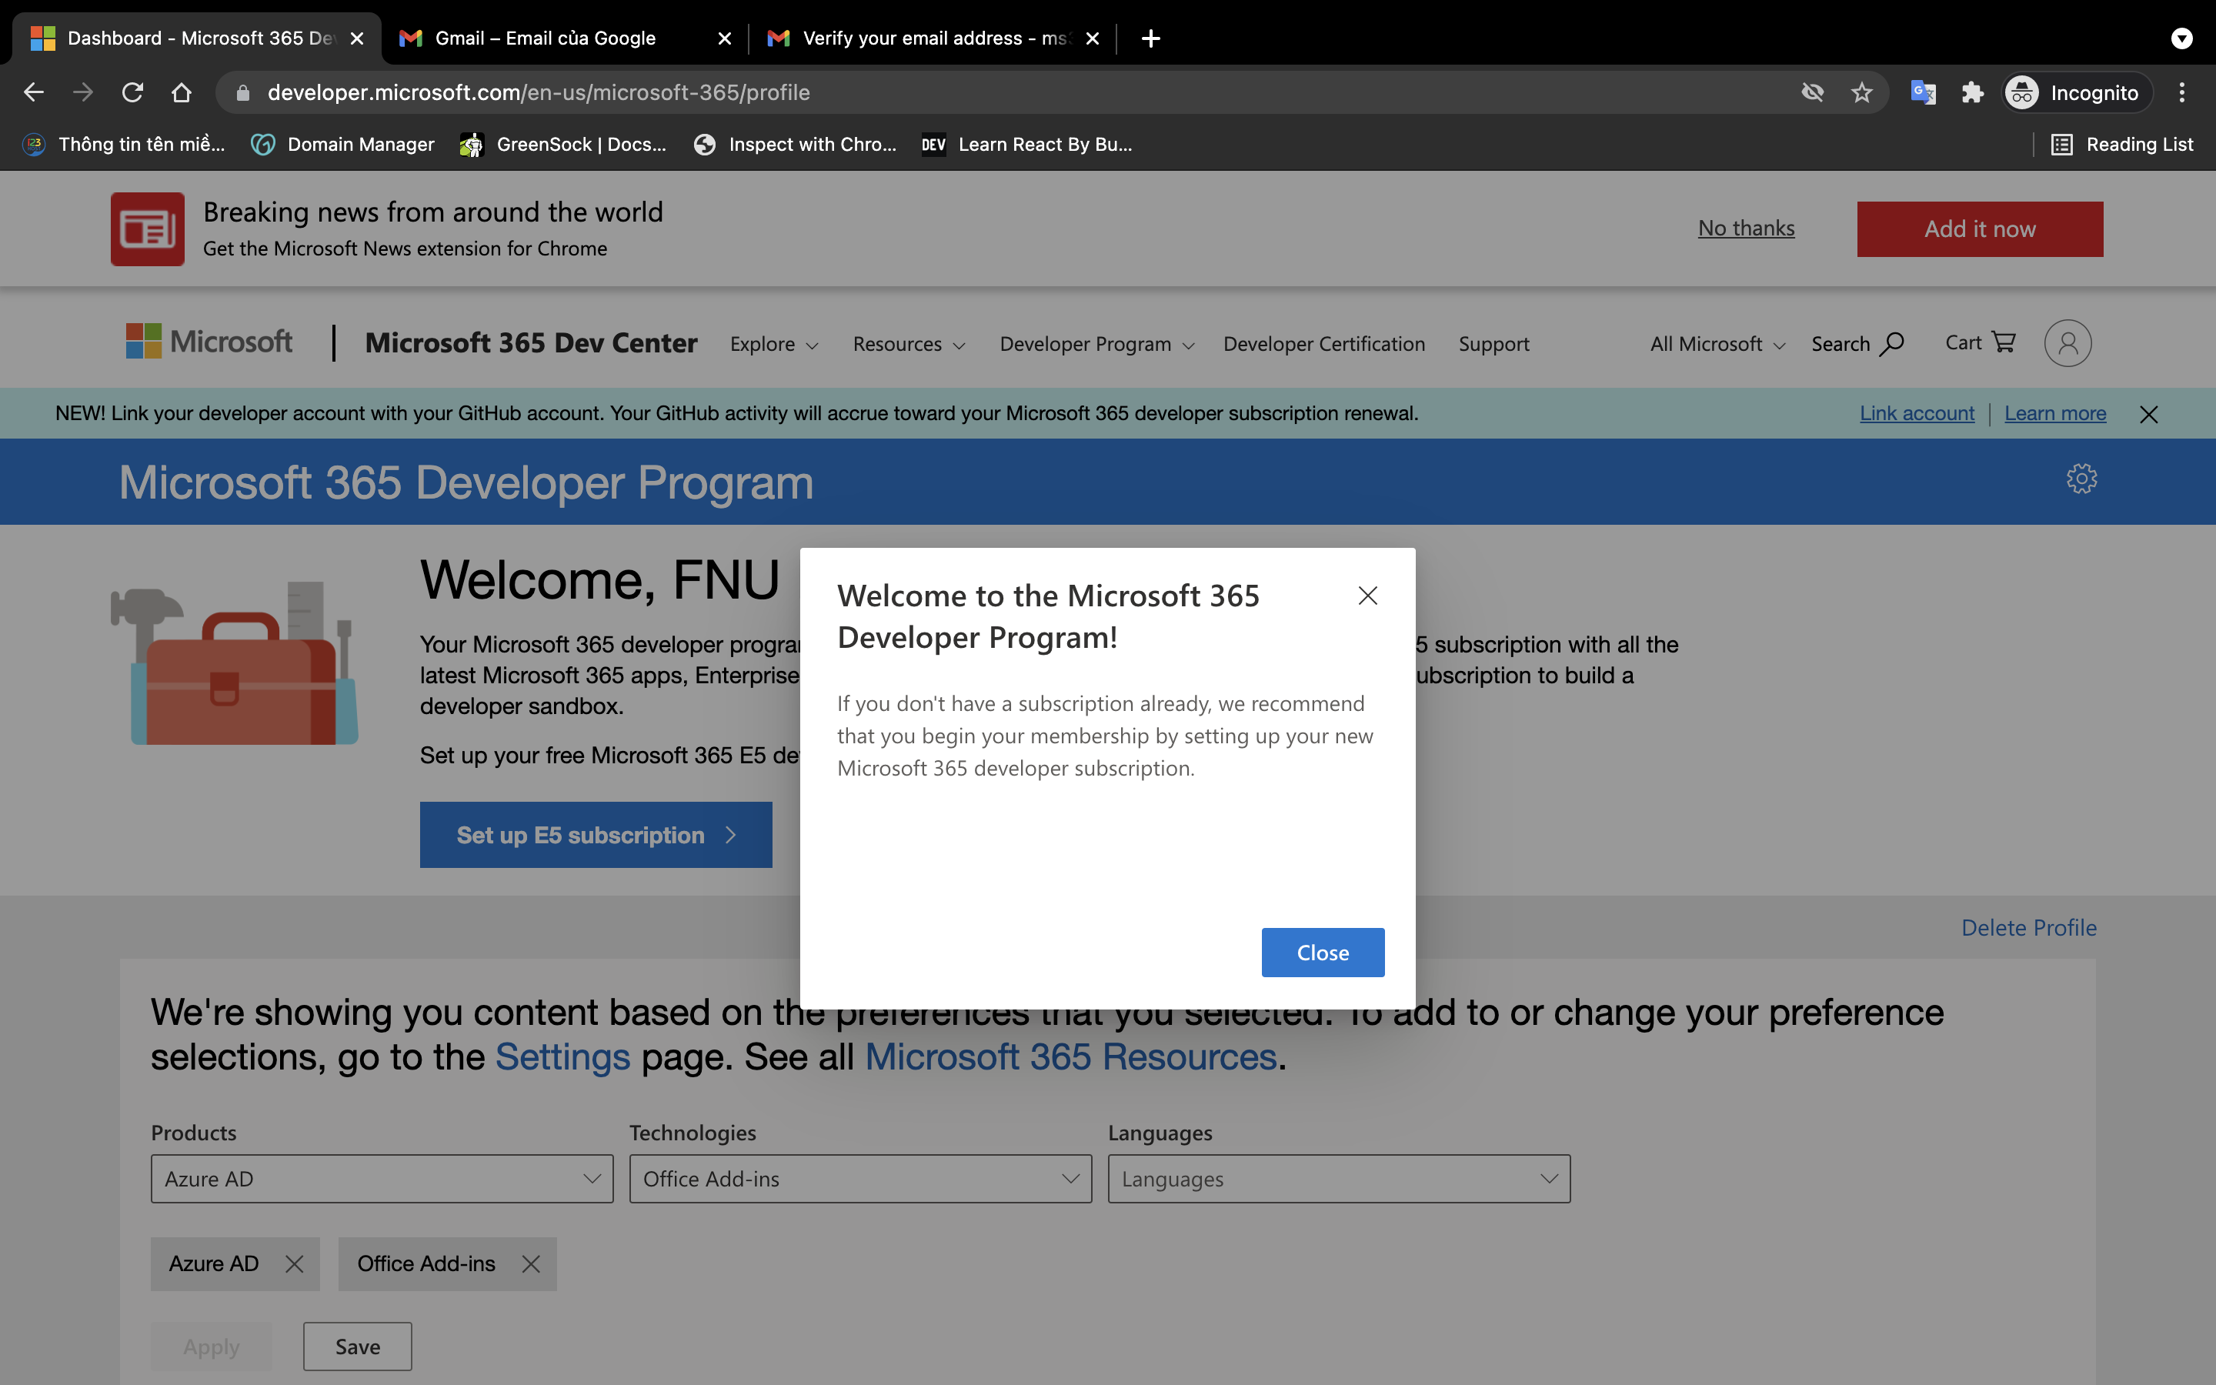
Task: Remove the Azure AD preference tag
Action: (294, 1264)
